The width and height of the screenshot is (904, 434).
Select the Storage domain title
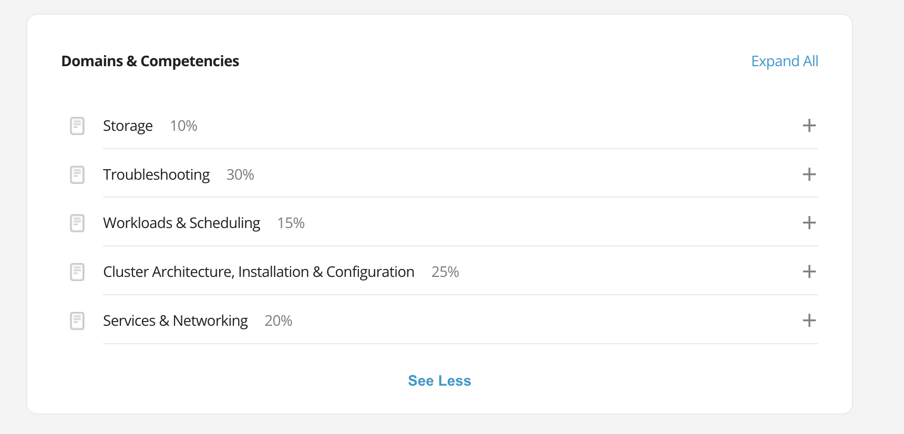click(128, 126)
